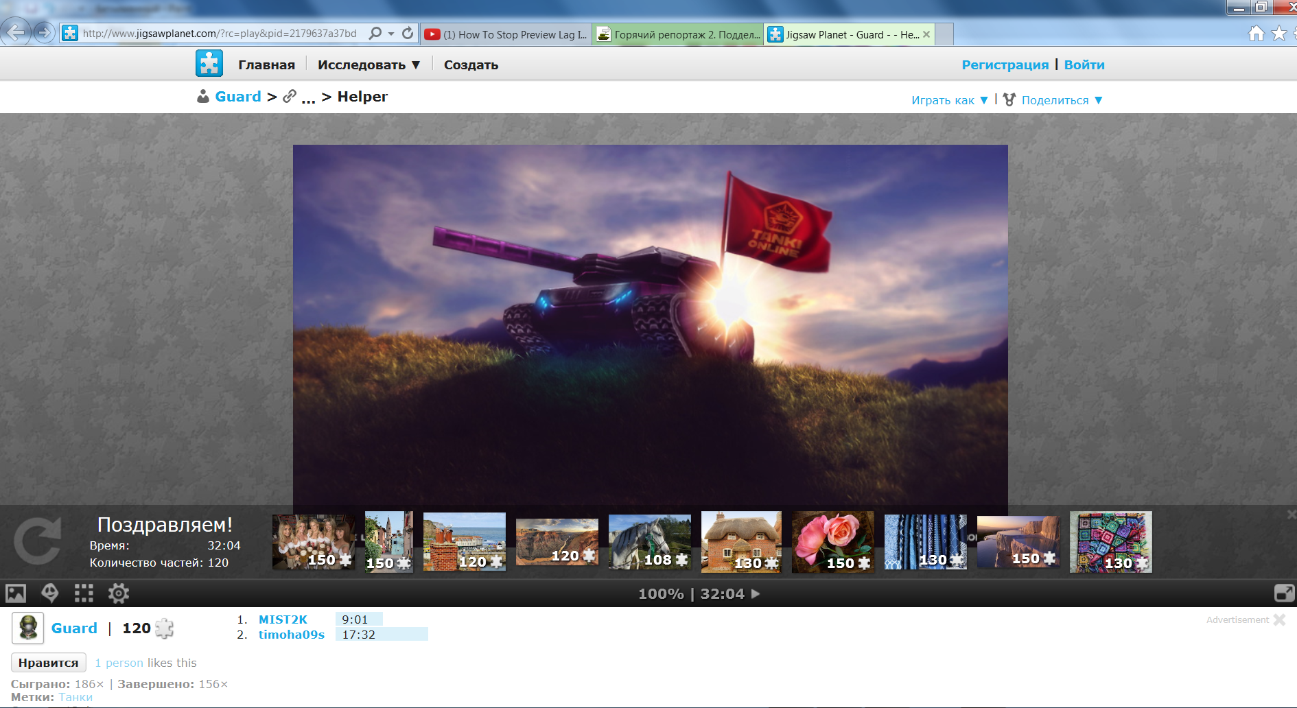Click the completed tank puzzle image
1297x708 pixels.
[651, 326]
